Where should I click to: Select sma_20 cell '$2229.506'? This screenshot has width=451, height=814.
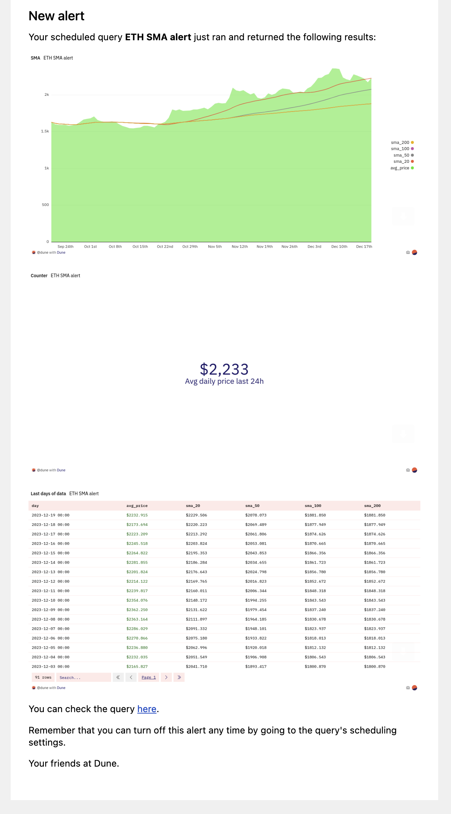(196, 515)
